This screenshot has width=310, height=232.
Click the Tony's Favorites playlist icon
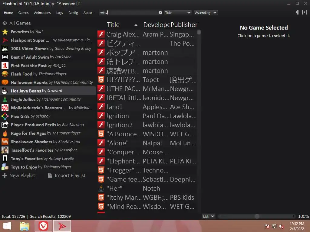click(x=5, y=158)
